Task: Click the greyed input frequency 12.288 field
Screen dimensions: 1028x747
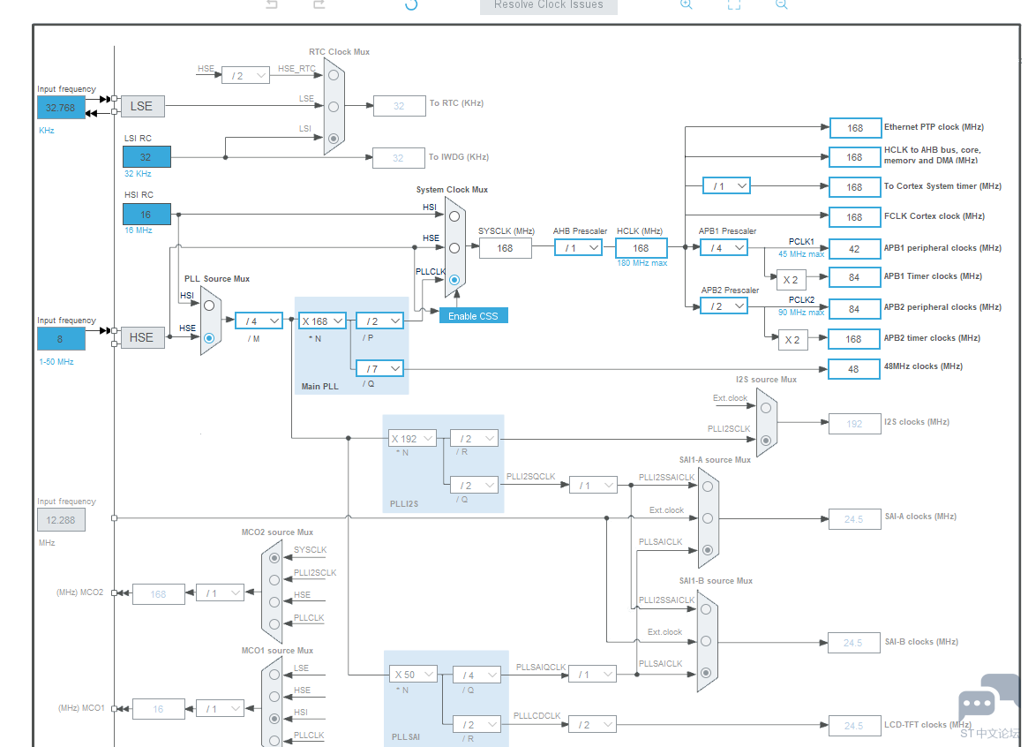Action: coord(61,520)
